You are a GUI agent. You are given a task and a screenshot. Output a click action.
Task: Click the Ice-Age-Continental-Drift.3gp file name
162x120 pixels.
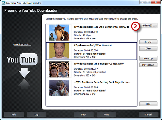pyautogui.click(x=102, y=27)
